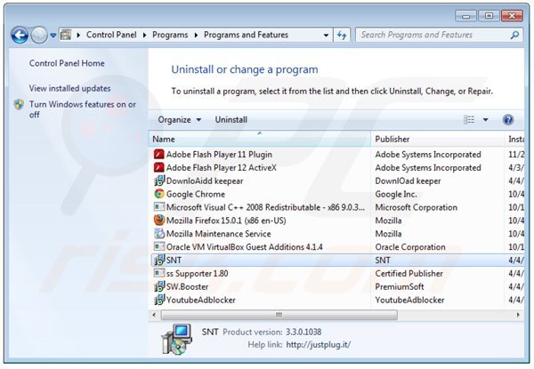This screenshot has height=369, width=534.
Task: Focus the Search Programs and Features box
Action: [439, 35]
